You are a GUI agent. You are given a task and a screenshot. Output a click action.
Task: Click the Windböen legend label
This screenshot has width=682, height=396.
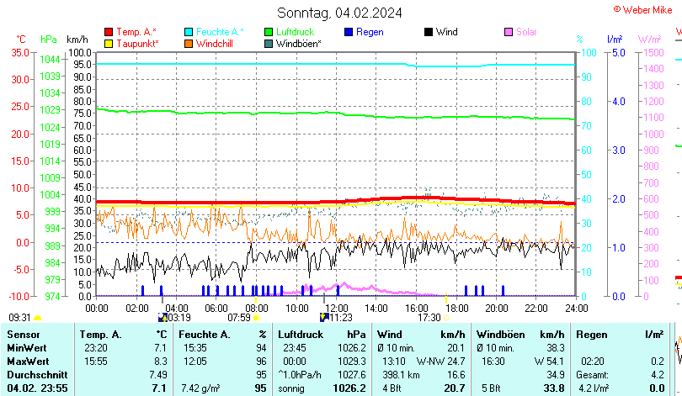point(298,44)
